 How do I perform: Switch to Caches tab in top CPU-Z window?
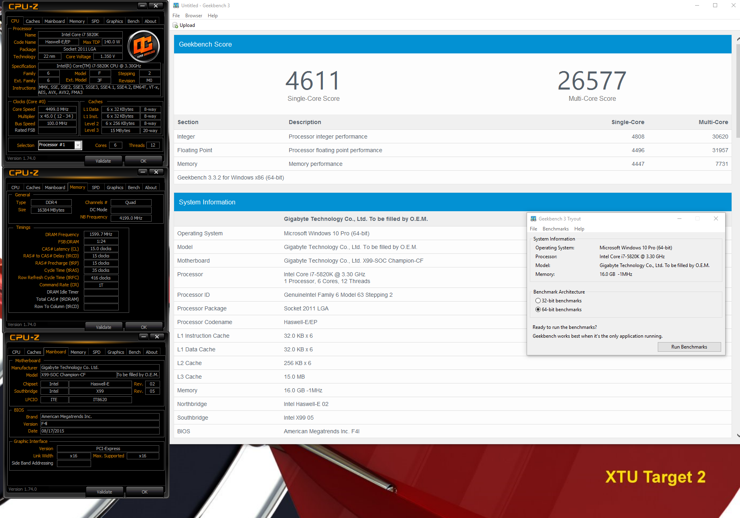pos(33,21)
